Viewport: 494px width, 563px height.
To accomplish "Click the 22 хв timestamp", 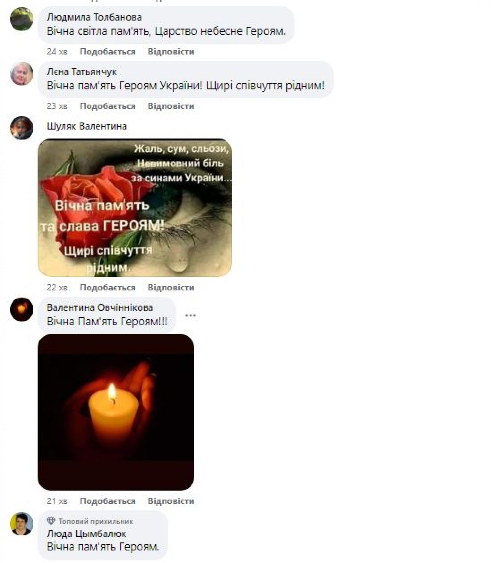I will click(57, 288).
